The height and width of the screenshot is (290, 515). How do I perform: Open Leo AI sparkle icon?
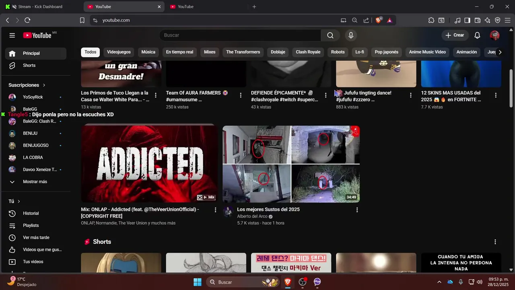coord(488,20)
